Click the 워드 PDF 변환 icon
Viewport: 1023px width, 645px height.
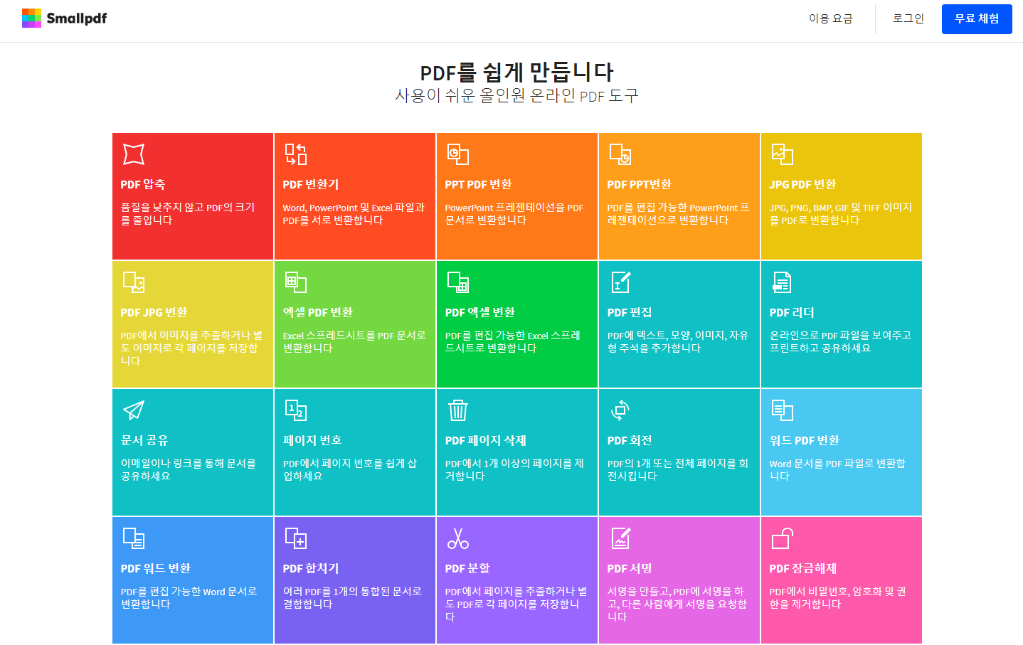(x=782, y=410)
